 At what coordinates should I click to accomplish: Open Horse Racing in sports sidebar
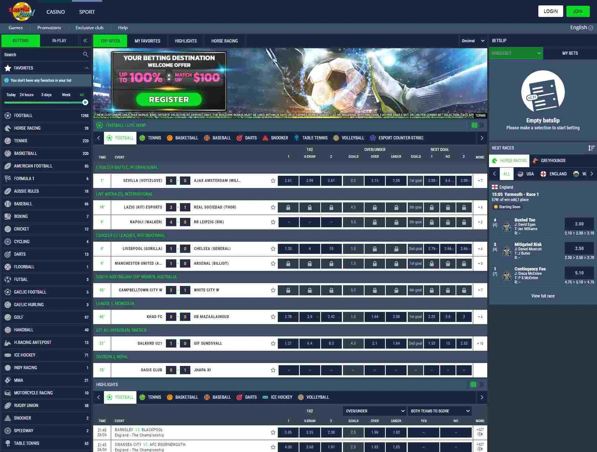pyautogui.click(x=46, y=128)
